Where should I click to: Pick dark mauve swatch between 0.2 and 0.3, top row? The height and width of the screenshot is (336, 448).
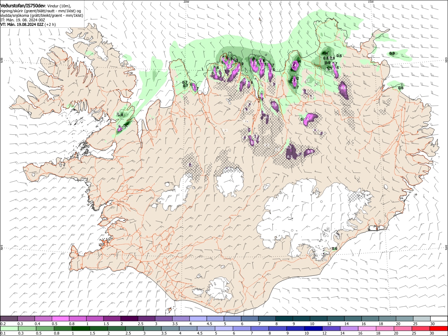(9, 318)
